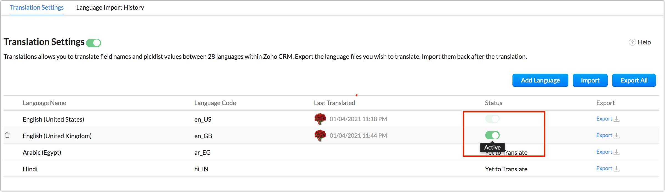Click the download icon in the Arabic (Egypt) row
This screenshot has height=192, width=665.
click(x=617, y=152)
